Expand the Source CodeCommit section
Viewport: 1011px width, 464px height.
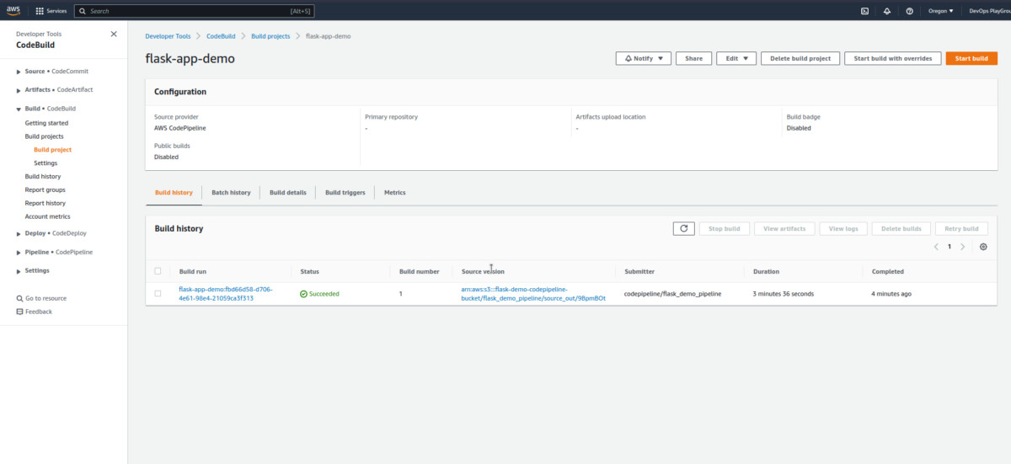pyautogui.click(x=19, y=72)
